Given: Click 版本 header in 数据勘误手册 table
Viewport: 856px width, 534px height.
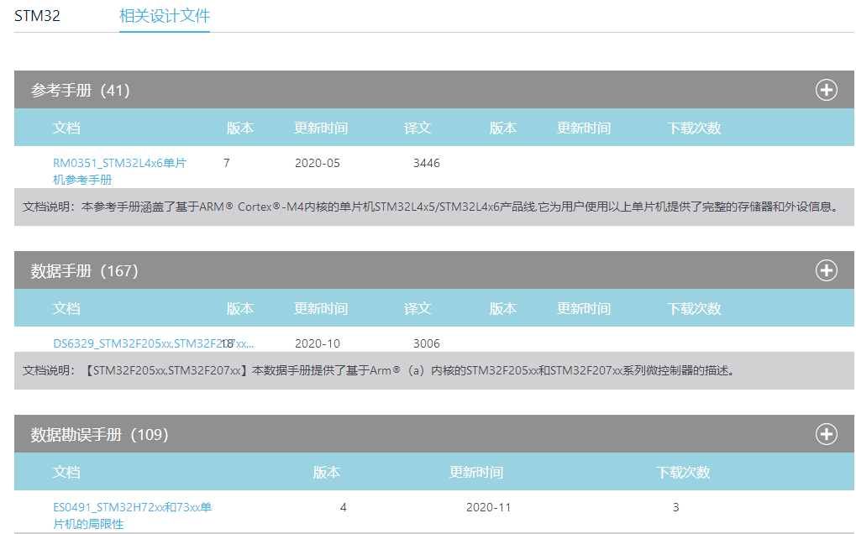Looking at the screenshot, I should [327, 472].
